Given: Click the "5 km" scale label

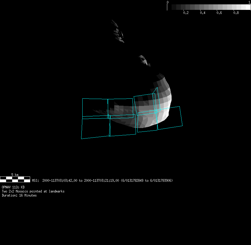Looking at the screenshot, I should tap(15, 175).
